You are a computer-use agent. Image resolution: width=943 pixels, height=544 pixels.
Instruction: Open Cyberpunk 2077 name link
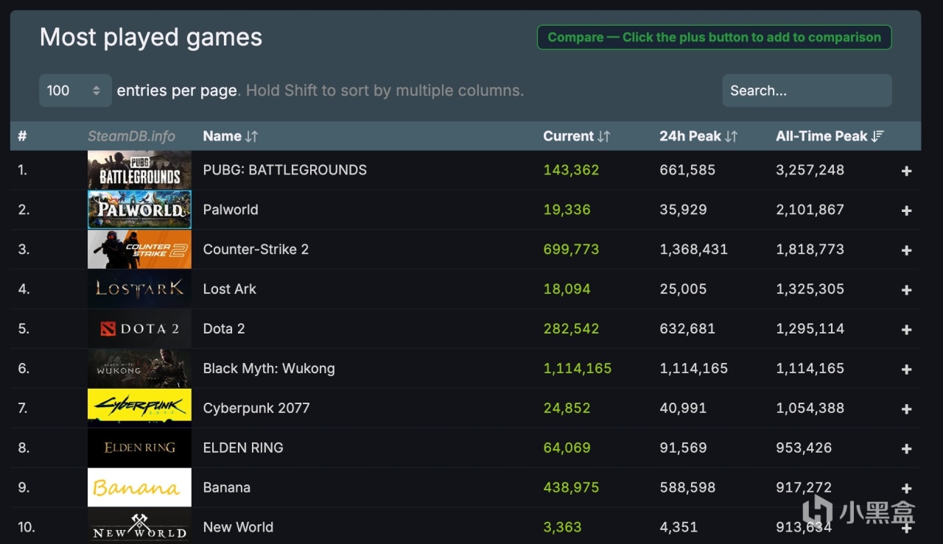(x=256, y=409)
